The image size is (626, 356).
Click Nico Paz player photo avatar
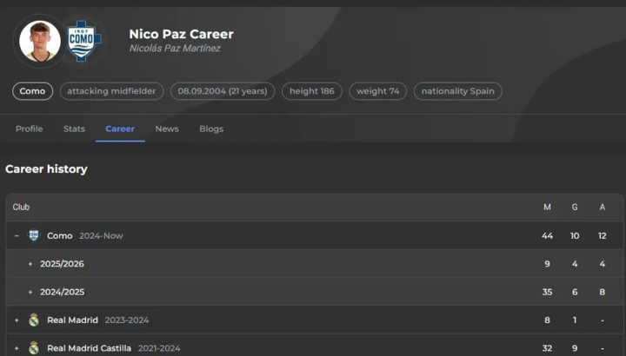pyautogui.click(x=40, y=41)
